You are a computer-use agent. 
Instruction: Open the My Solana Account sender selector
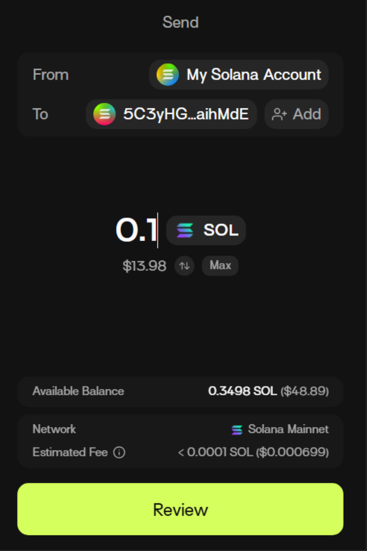239,75
